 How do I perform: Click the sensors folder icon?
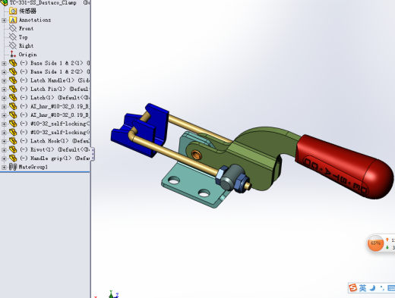click(x=13, y=11)
